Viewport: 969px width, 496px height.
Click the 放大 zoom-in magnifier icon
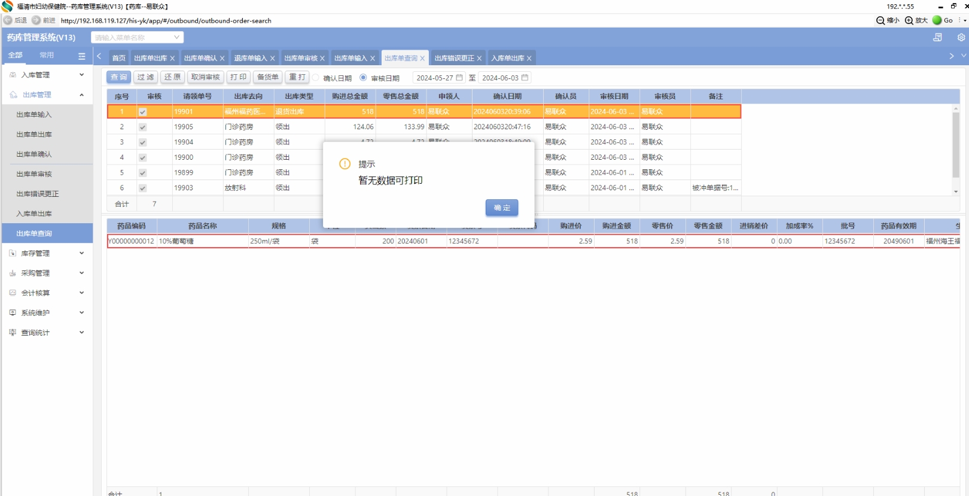click(x=909, y=20)
